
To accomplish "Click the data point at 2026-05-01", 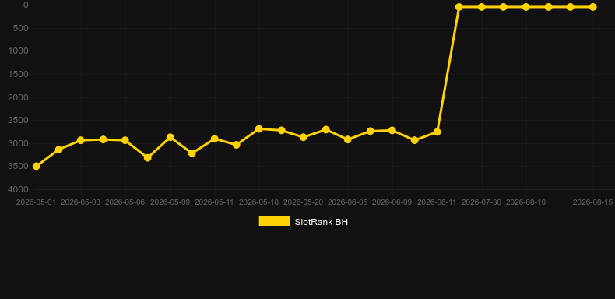I will (36, 167).
